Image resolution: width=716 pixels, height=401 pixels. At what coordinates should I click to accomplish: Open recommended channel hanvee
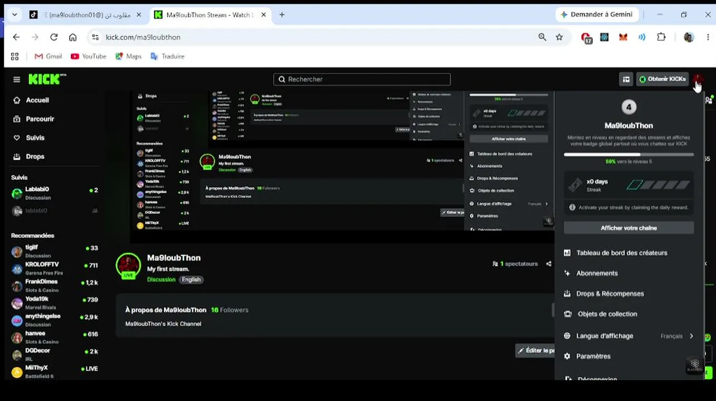(x=55, y=338)
